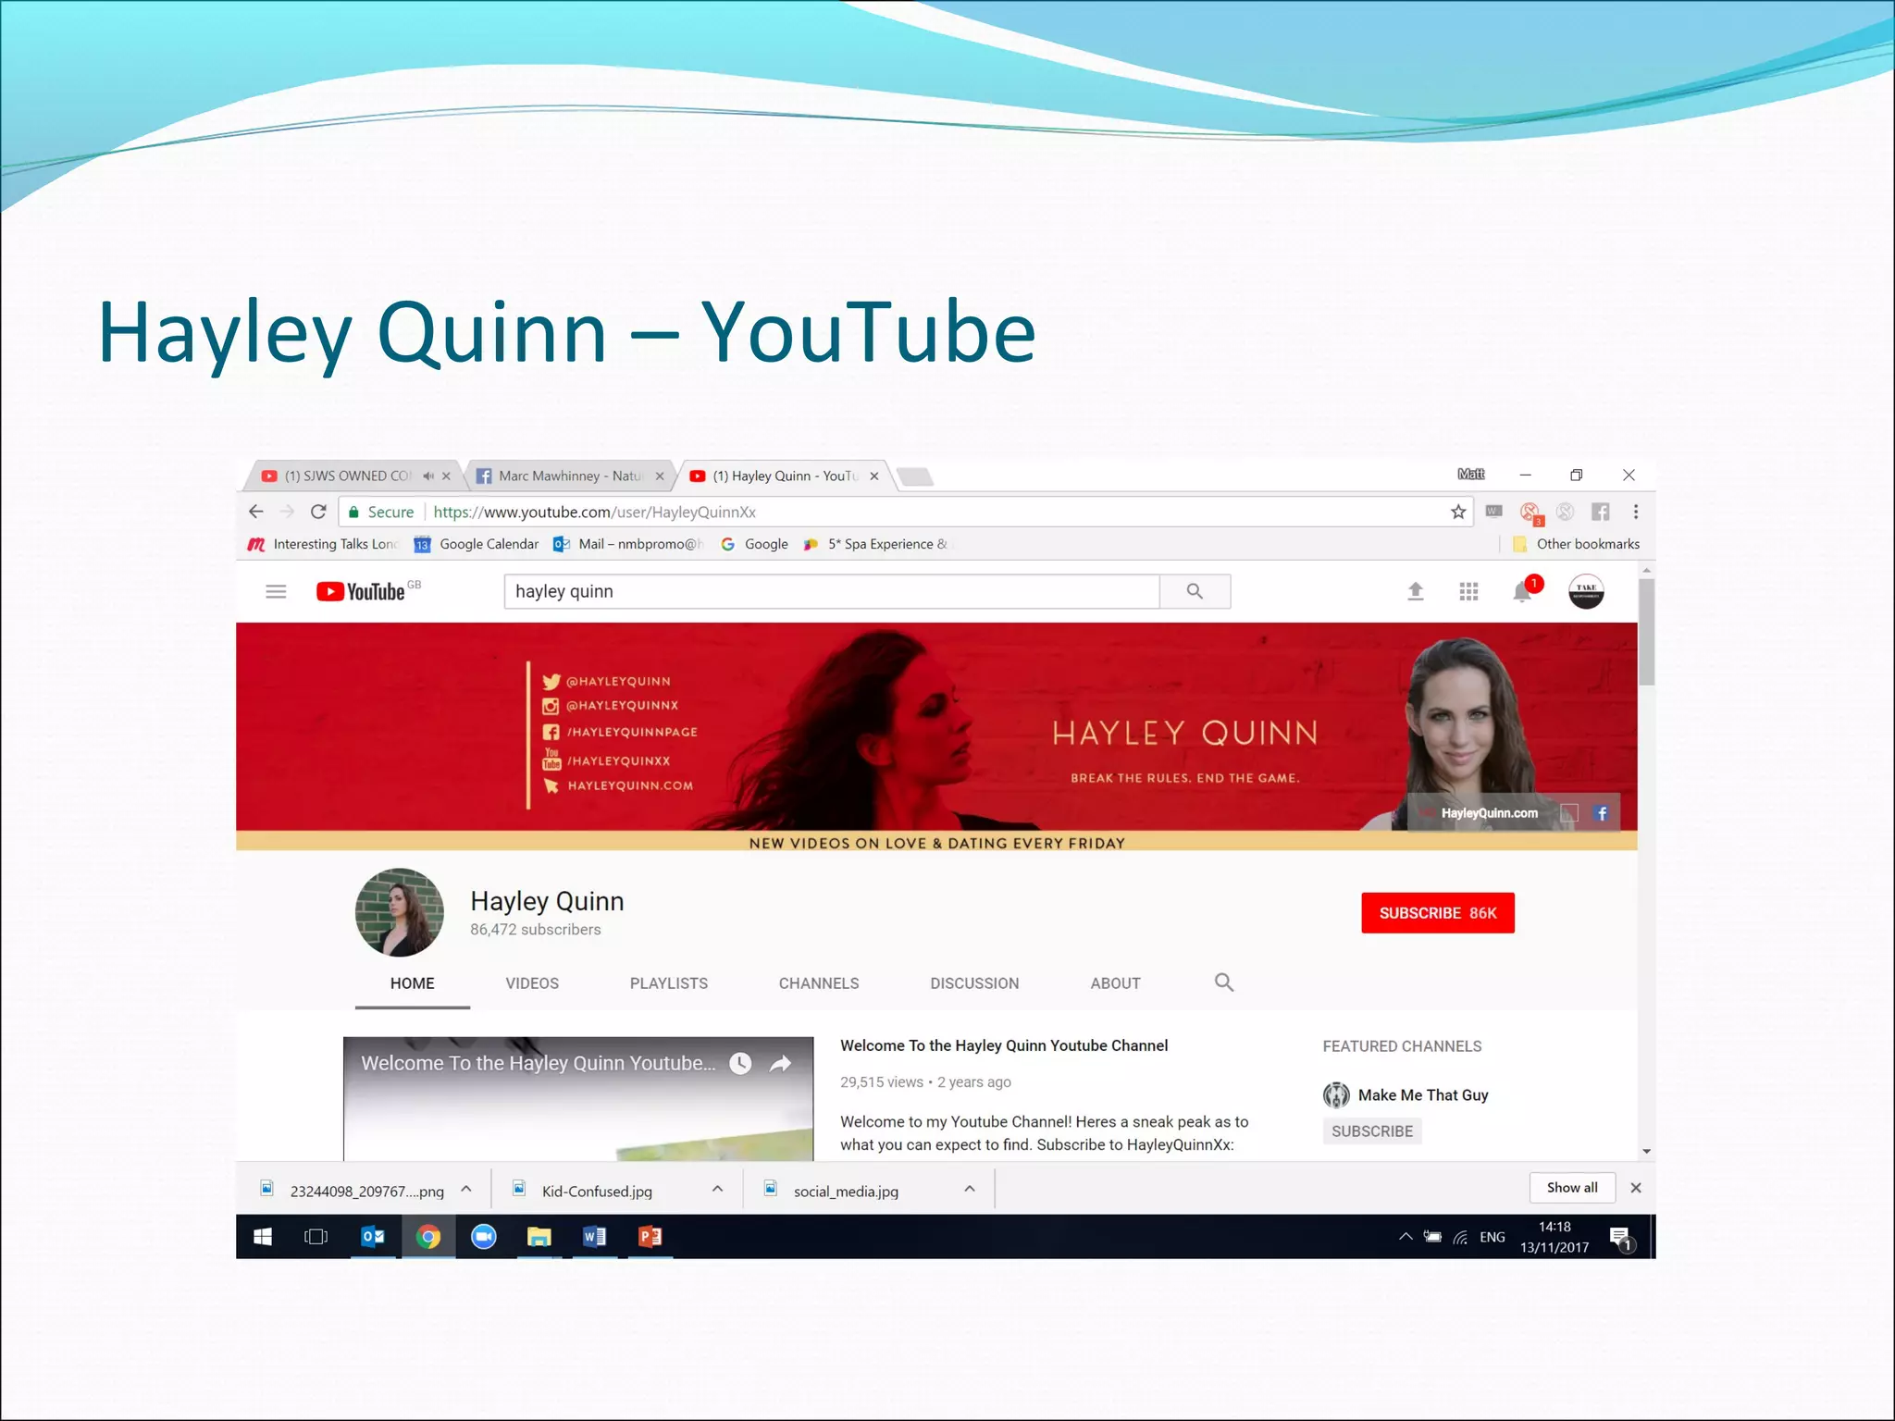This screenshot has width=1895, height=1421.
Task: Click the red SUBSCRIBE 86K button
Action: pos(1438,913)
